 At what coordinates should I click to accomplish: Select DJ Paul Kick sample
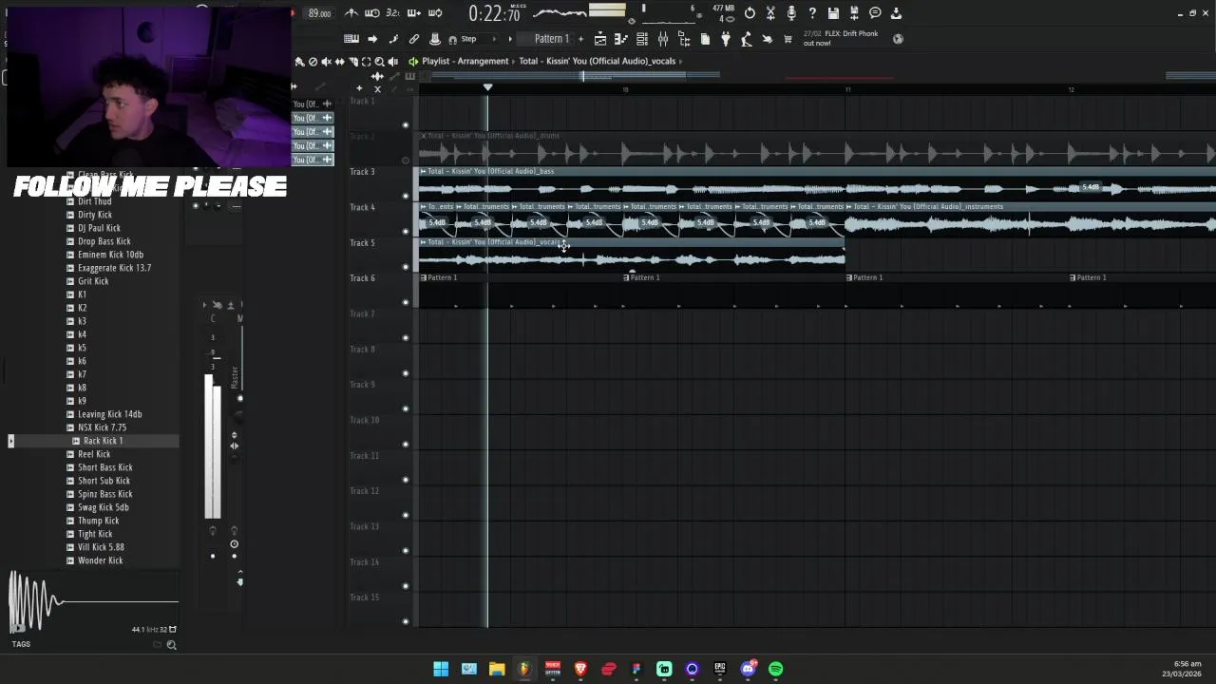[x=99, y=228]
